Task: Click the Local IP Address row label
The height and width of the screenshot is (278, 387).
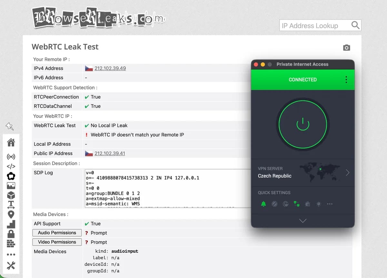Action: click(52, 144)
